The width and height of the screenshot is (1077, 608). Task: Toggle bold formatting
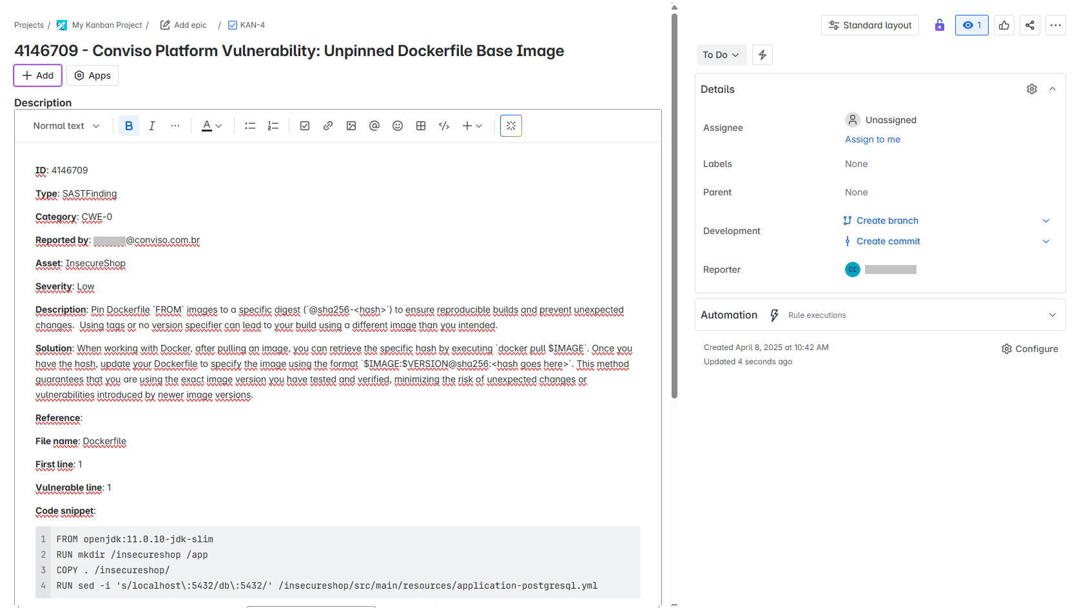129,126
